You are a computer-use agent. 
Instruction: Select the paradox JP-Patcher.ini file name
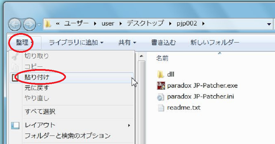click(201, 97)
